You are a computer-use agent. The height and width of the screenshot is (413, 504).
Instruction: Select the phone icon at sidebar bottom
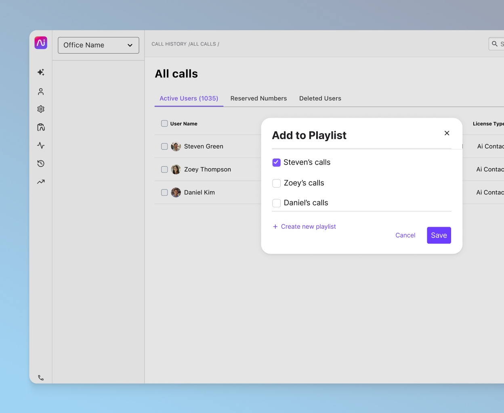pyautogui.click(x=41, y=377)
